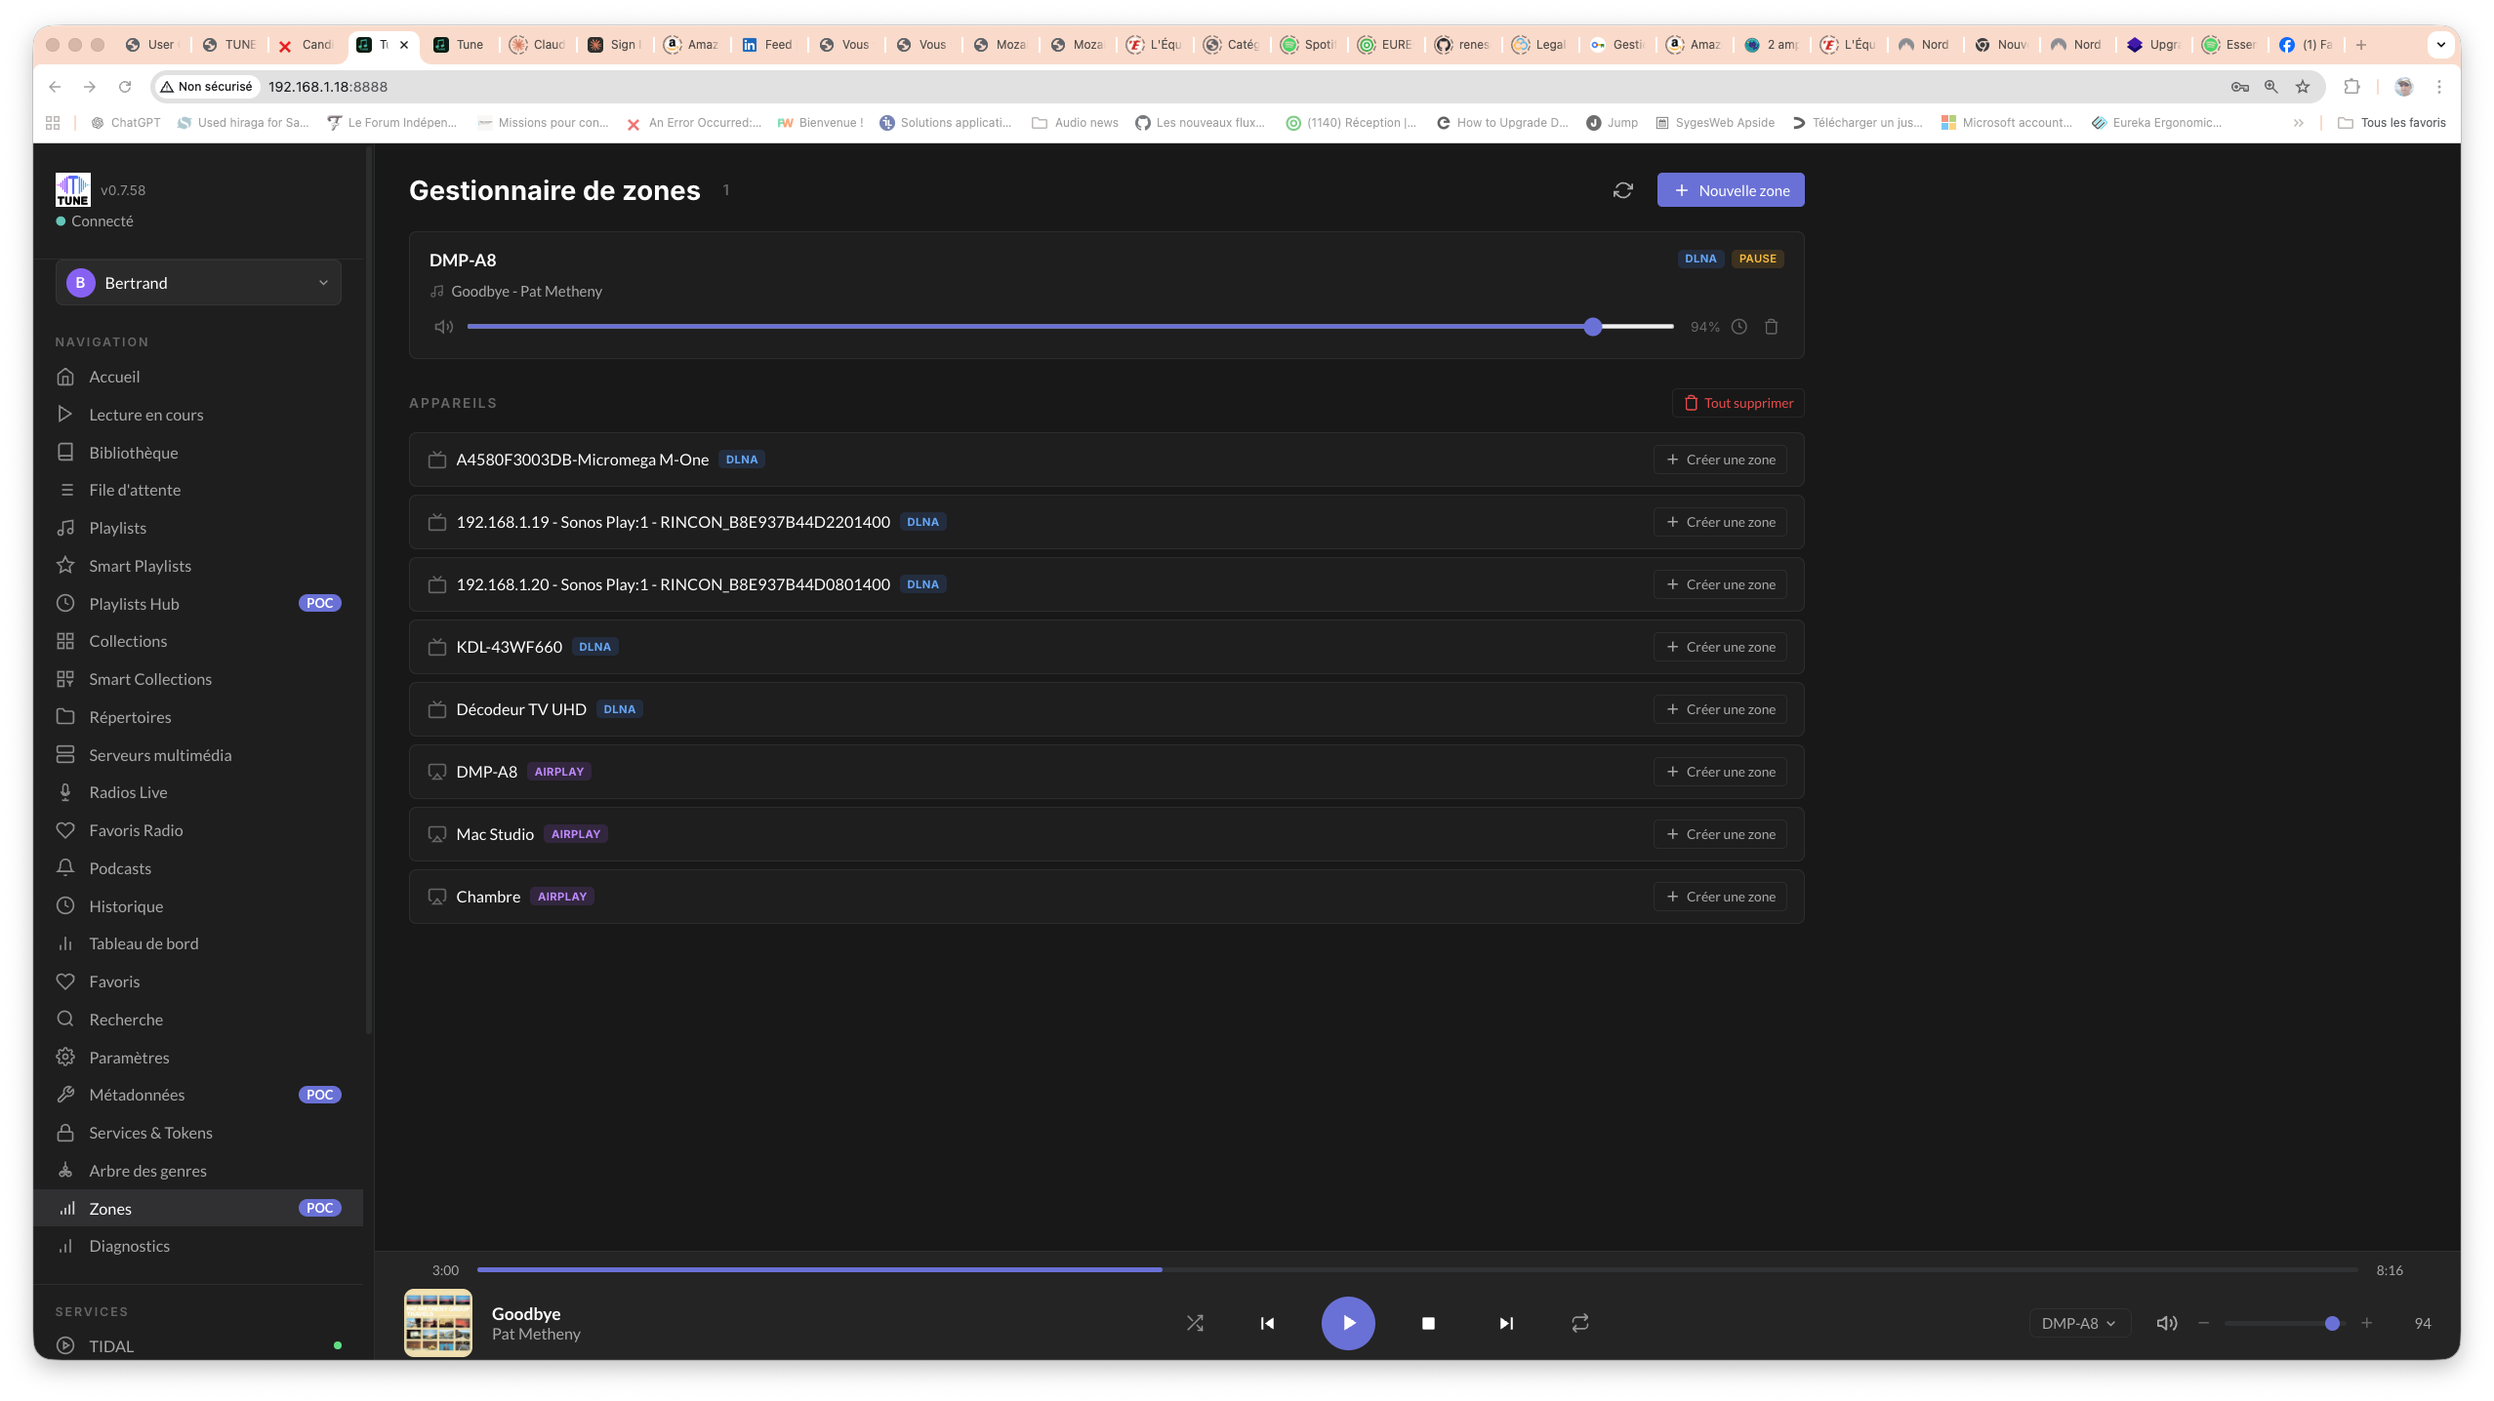This screenshot has height=1401, width=2494.
Task: Open Accueil in the sidebar
Action: tap(198, 377)
